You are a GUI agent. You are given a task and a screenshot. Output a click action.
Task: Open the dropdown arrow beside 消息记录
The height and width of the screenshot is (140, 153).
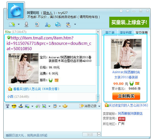click(99, 106)
